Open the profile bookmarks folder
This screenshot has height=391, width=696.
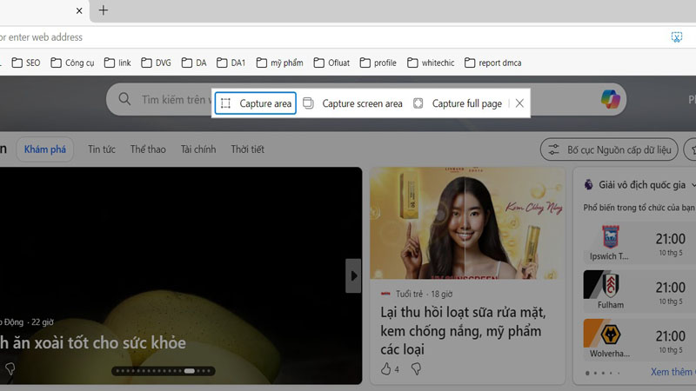tap(378, 63)
